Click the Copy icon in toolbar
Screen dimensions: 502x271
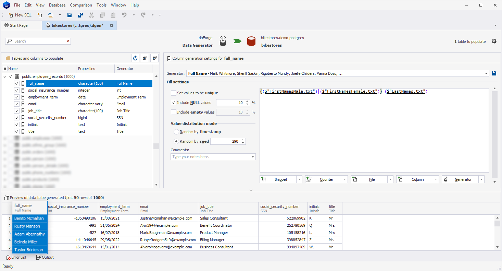pos(102,15)
